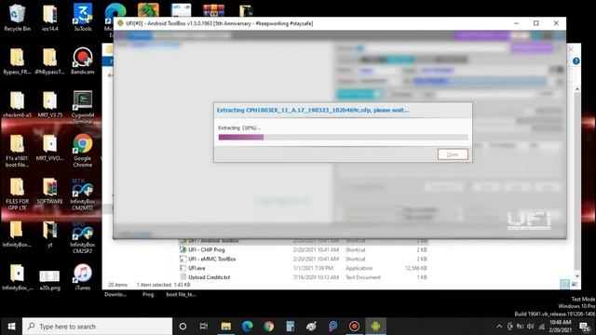
Task: Open the Recycle Bin desktop icon
Action: click(x=17, y=17)
